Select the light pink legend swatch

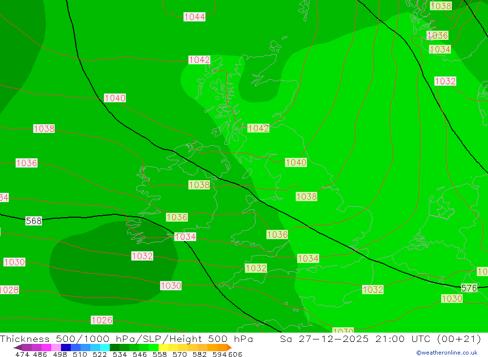pyautogui.click(x=56, y=347)
